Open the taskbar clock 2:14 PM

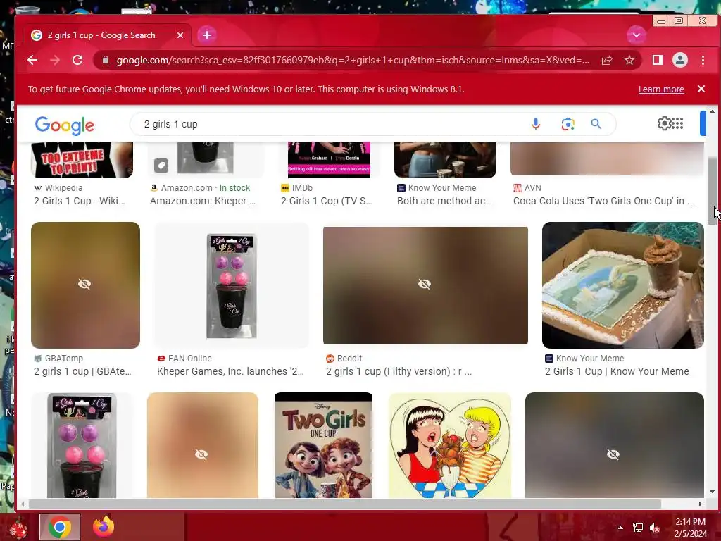(x=690, y=528)
